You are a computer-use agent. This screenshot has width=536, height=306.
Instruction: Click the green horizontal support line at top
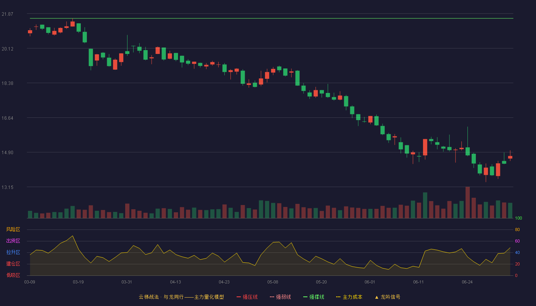(x=271, y=18)
